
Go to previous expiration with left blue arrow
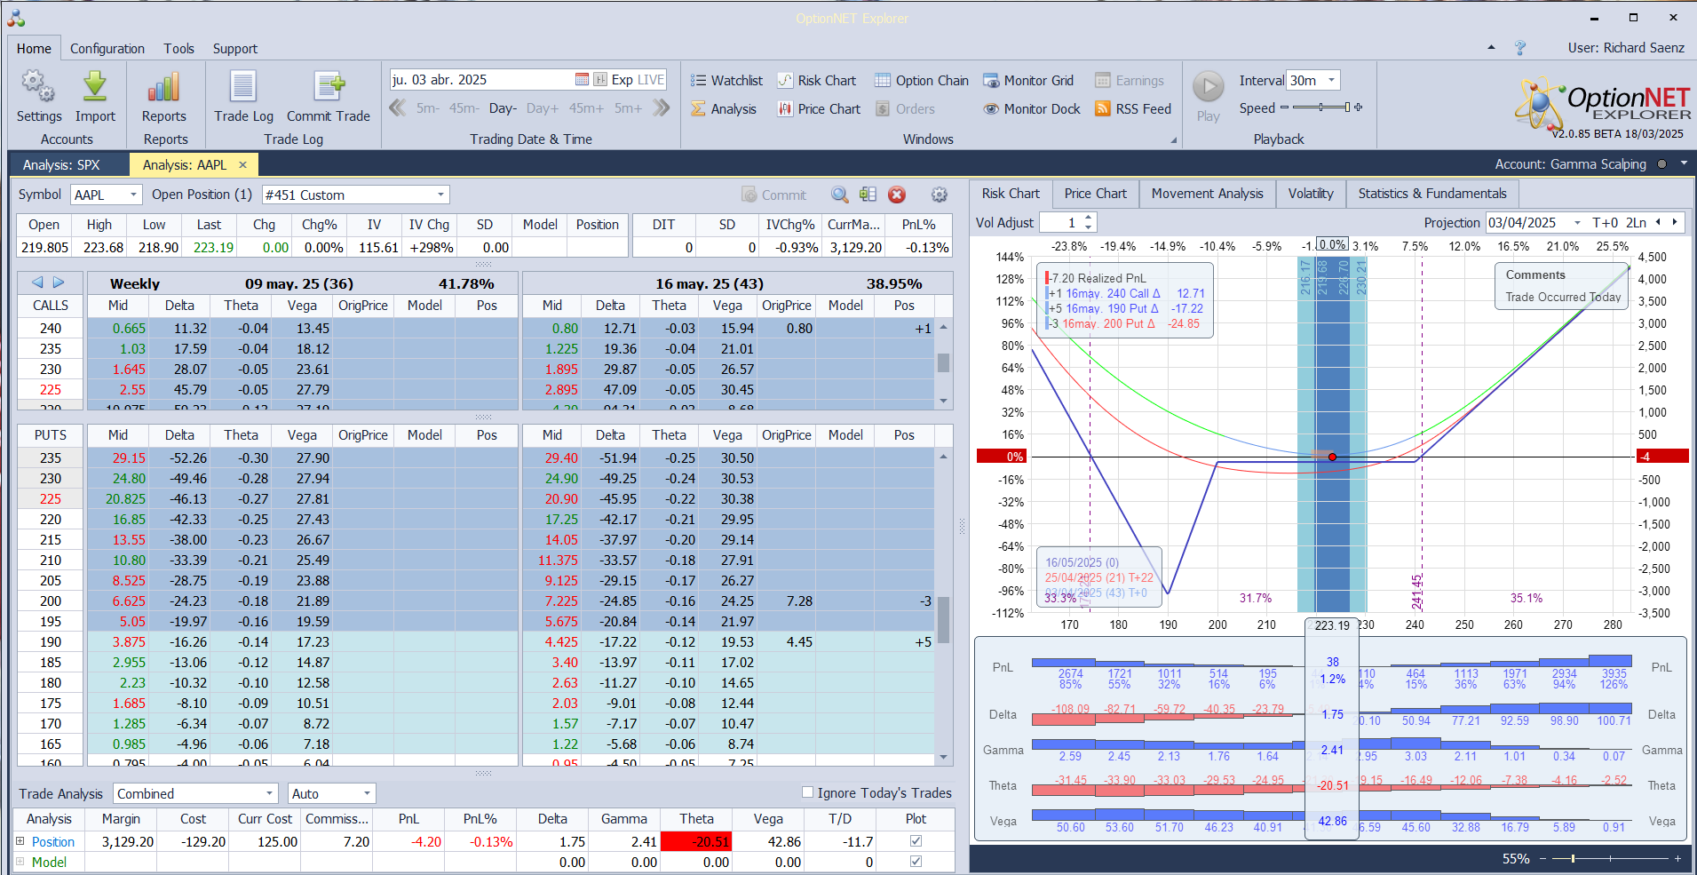pos(37,282)
